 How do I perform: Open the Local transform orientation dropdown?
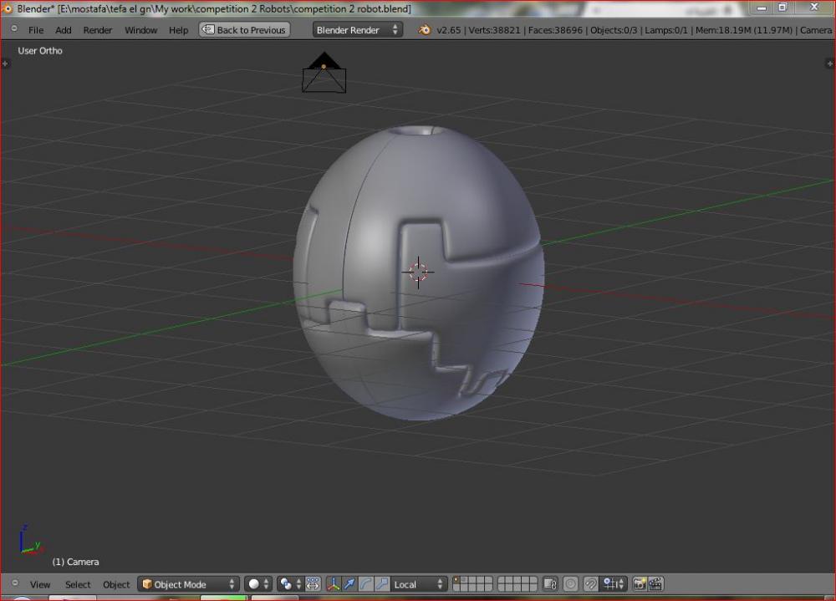click(x=420, y=584)
